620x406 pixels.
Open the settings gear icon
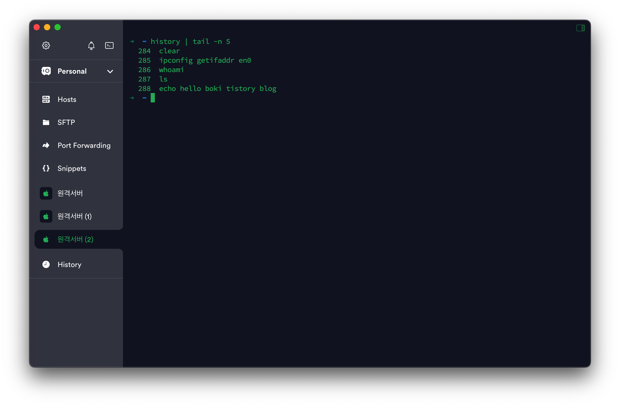(46, 45)
